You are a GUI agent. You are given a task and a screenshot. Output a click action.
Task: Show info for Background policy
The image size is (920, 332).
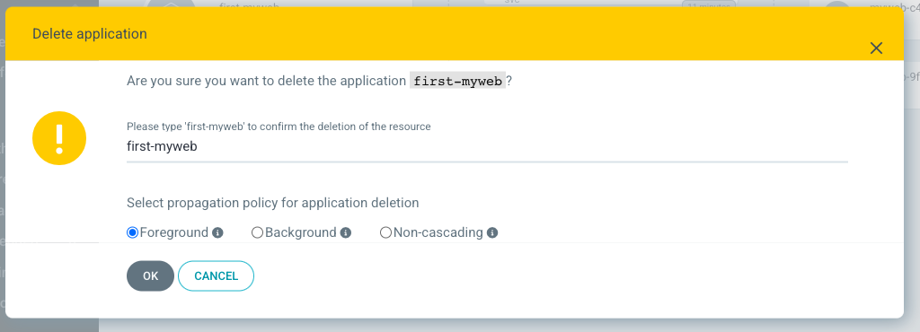pyautogui.click(x=346, y=233)
